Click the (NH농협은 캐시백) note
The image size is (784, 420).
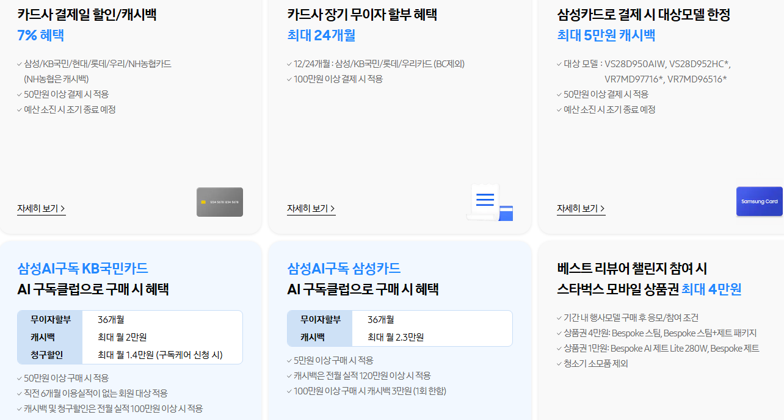pos(56,79)
